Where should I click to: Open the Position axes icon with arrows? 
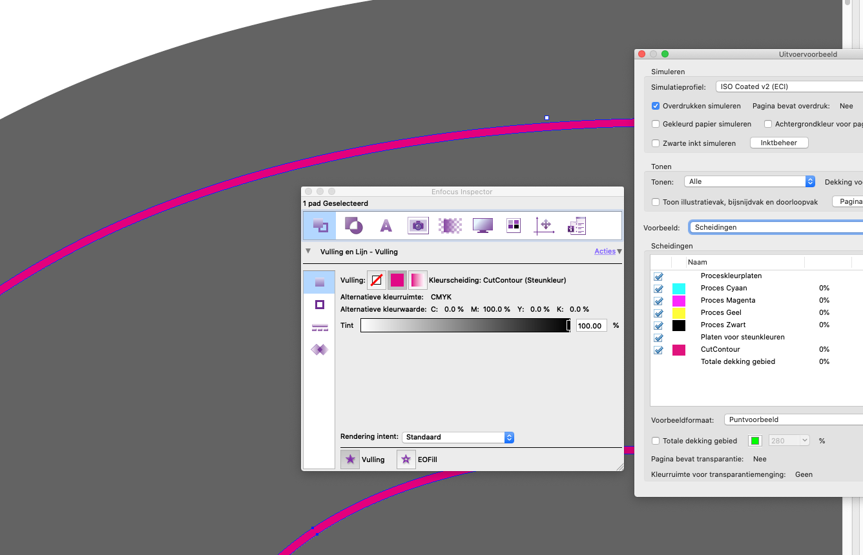(545, 225)
